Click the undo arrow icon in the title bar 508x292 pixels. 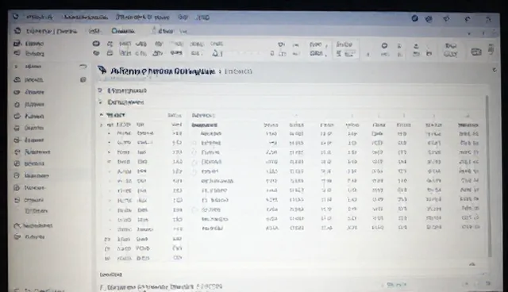pos(468,19)
